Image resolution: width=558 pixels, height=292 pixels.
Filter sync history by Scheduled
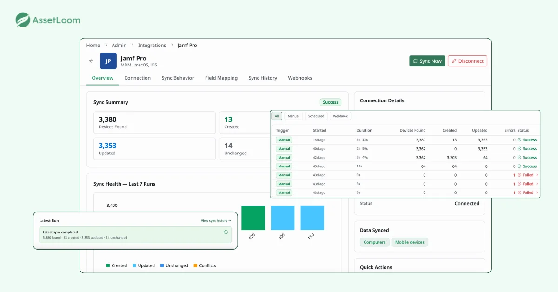click(316, 116)
